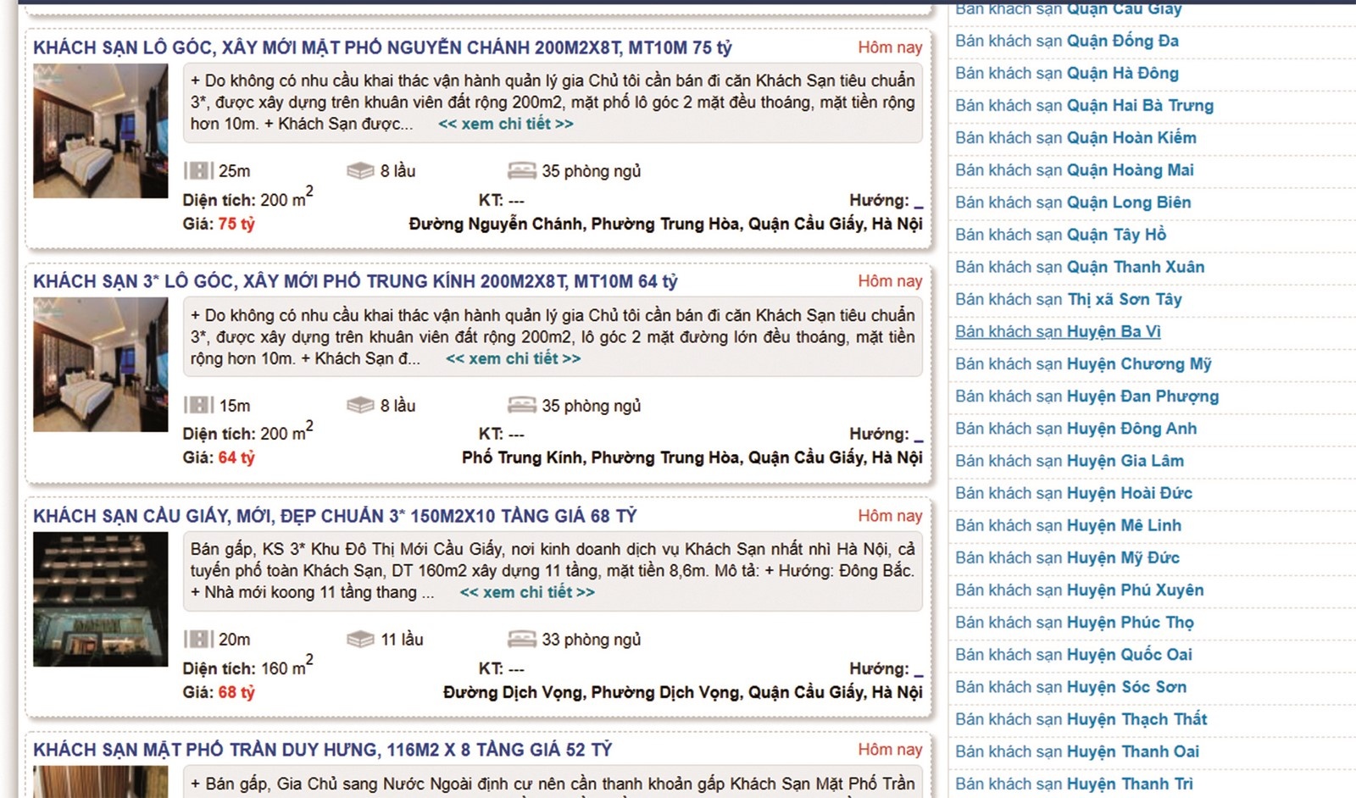Click road-width icon beside 25m in first listing
This screenshot has height=798, width=1356.
pos(198,171)
